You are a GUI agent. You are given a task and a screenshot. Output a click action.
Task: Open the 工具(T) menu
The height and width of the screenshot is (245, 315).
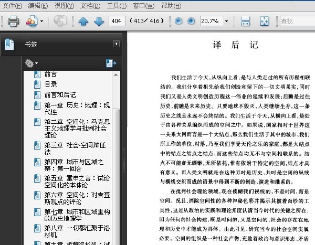click(117, 6)
